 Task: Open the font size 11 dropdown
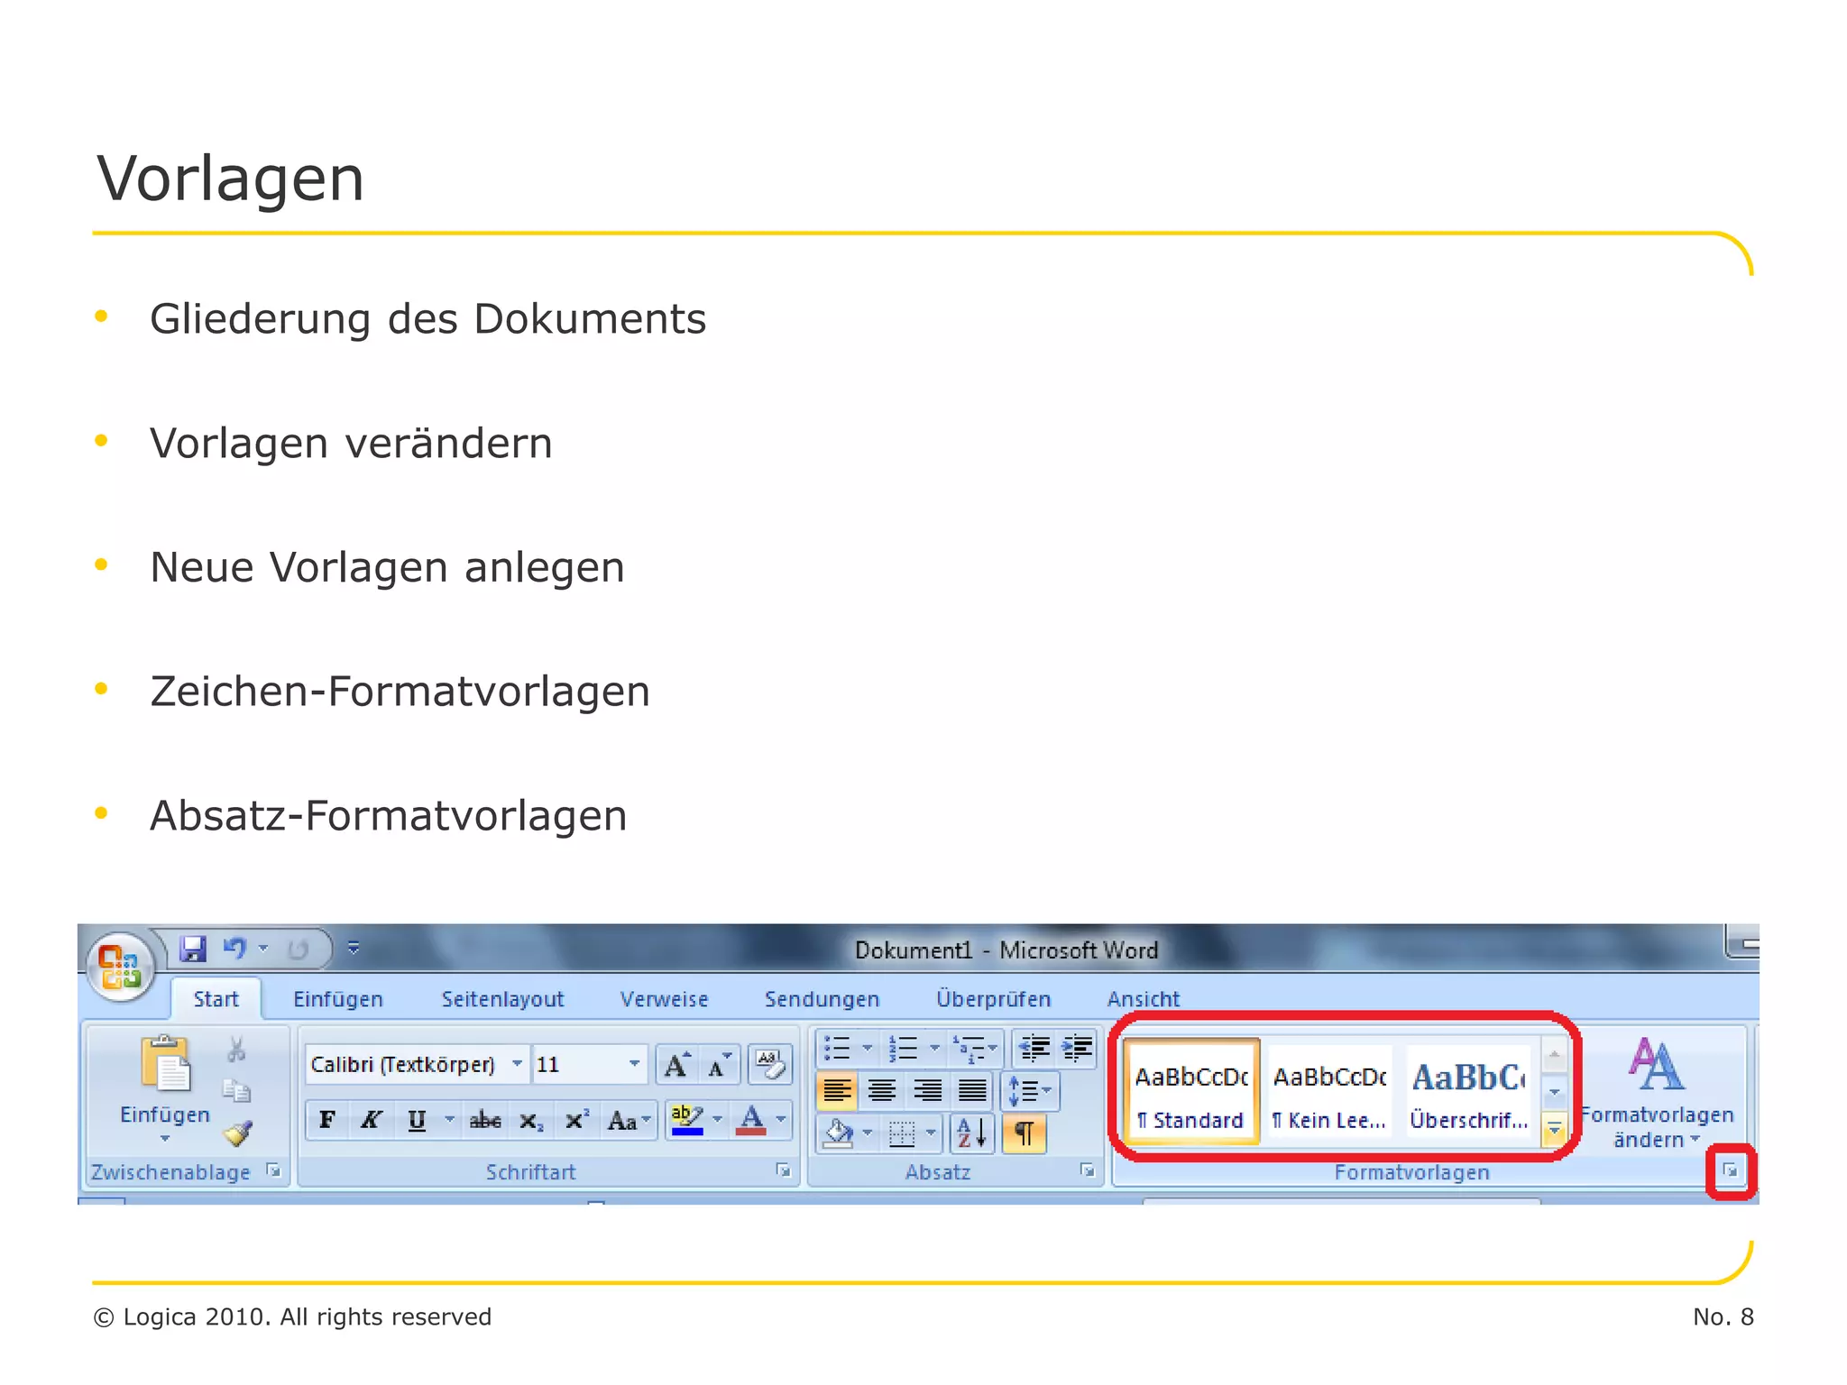coord(634,1065)
